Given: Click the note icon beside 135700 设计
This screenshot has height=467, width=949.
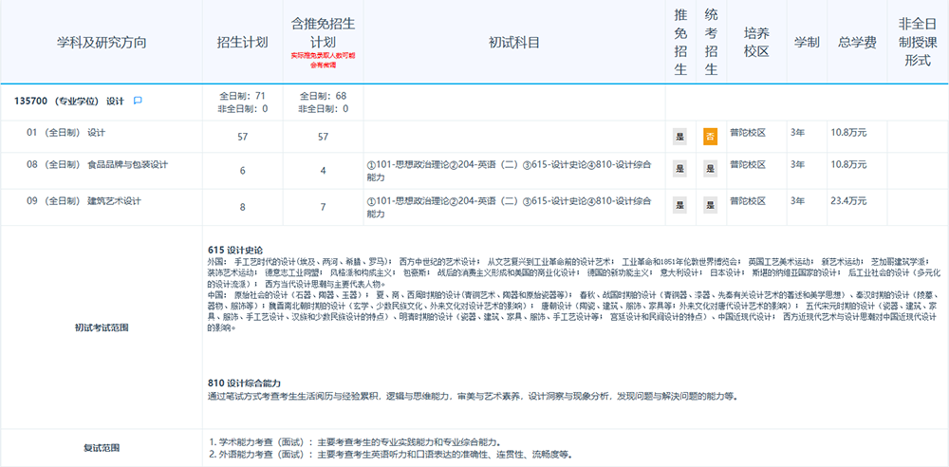Looking at the screenshot, I should click(138, 101).
